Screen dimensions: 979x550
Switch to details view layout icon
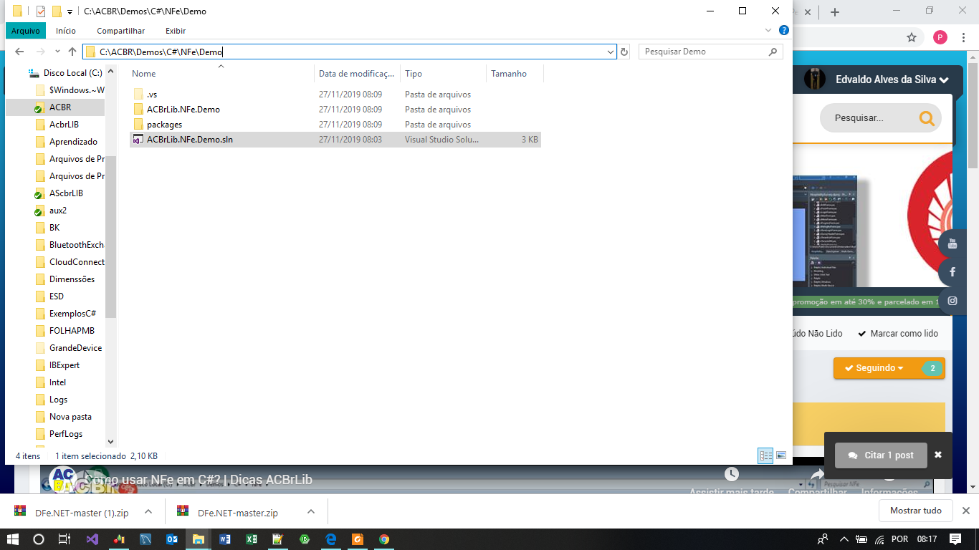(x=765, y=455)
